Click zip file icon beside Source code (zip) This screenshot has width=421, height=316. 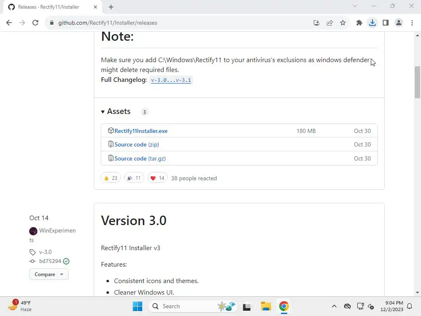tap(111, 144)
